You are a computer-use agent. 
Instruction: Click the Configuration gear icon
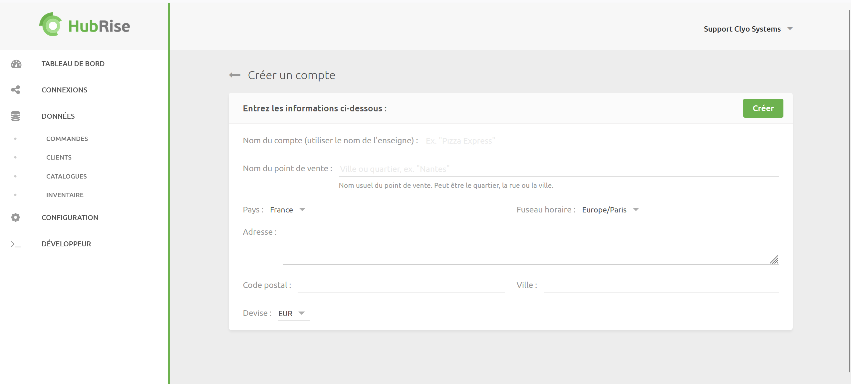pos(16,217)
